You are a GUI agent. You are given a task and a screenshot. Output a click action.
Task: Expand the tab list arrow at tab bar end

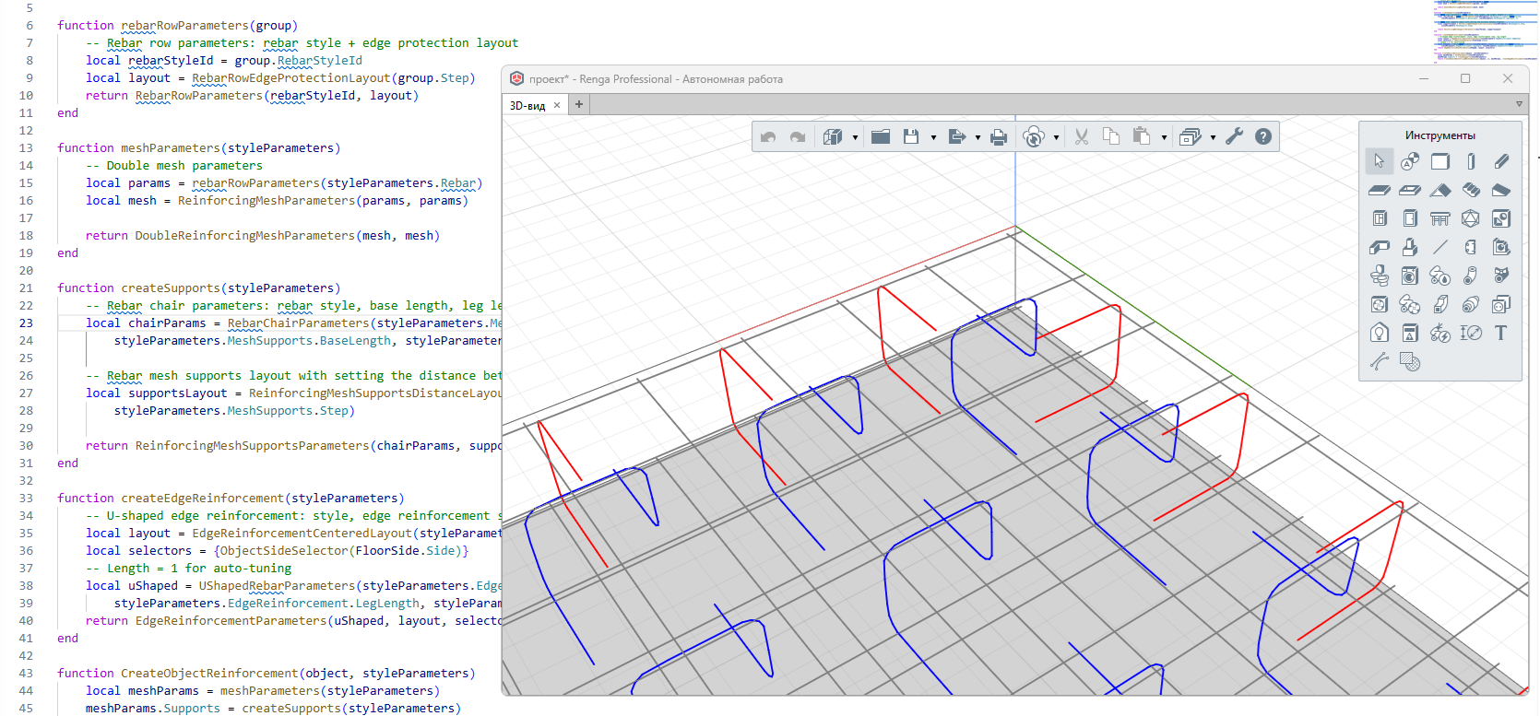pos(1519,105)
